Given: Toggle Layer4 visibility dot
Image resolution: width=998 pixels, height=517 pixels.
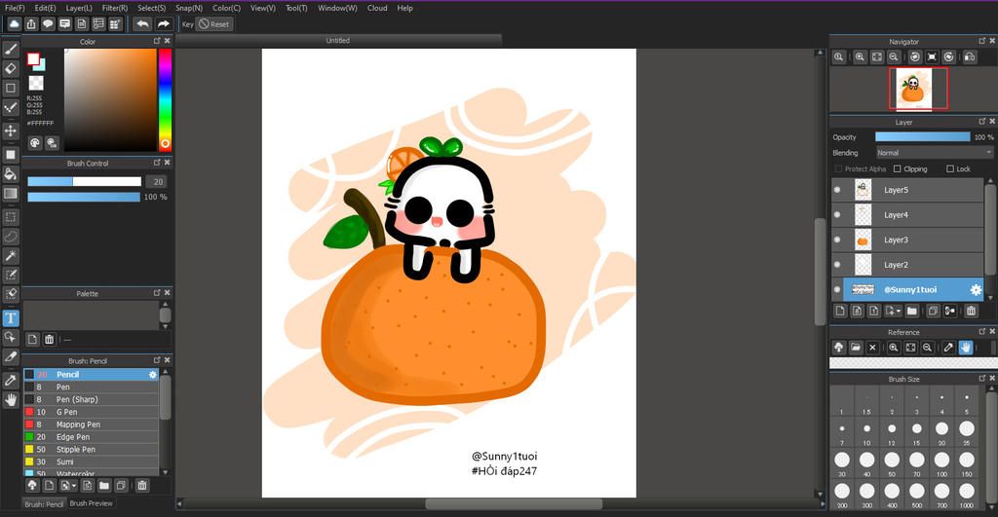Looking at the screenshot, I should tap(837, 215).
